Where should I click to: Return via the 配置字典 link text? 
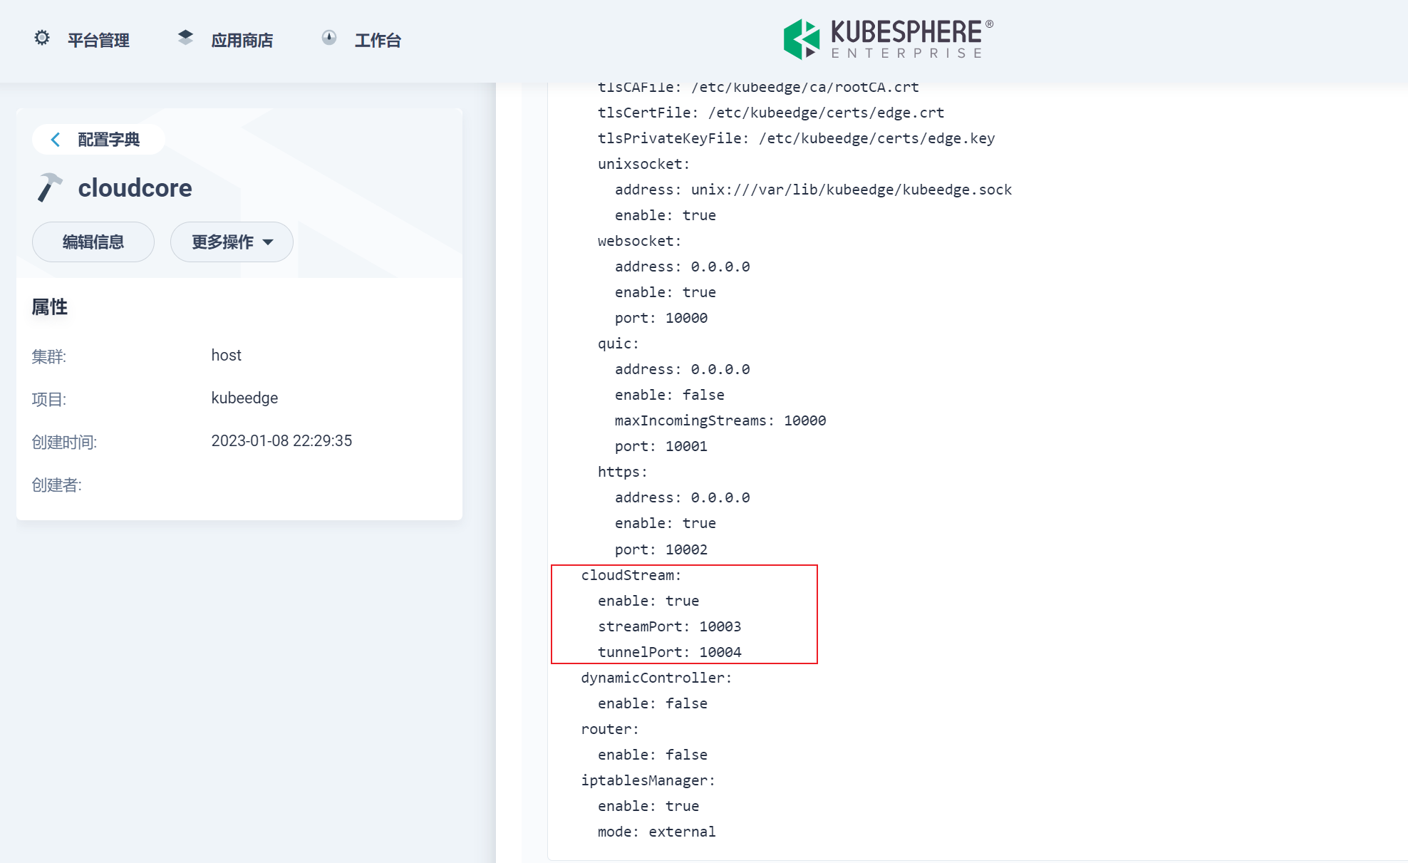point(108,140)
